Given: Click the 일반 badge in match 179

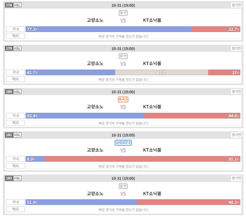Looking at the screenshot, I should click(123, 56).
